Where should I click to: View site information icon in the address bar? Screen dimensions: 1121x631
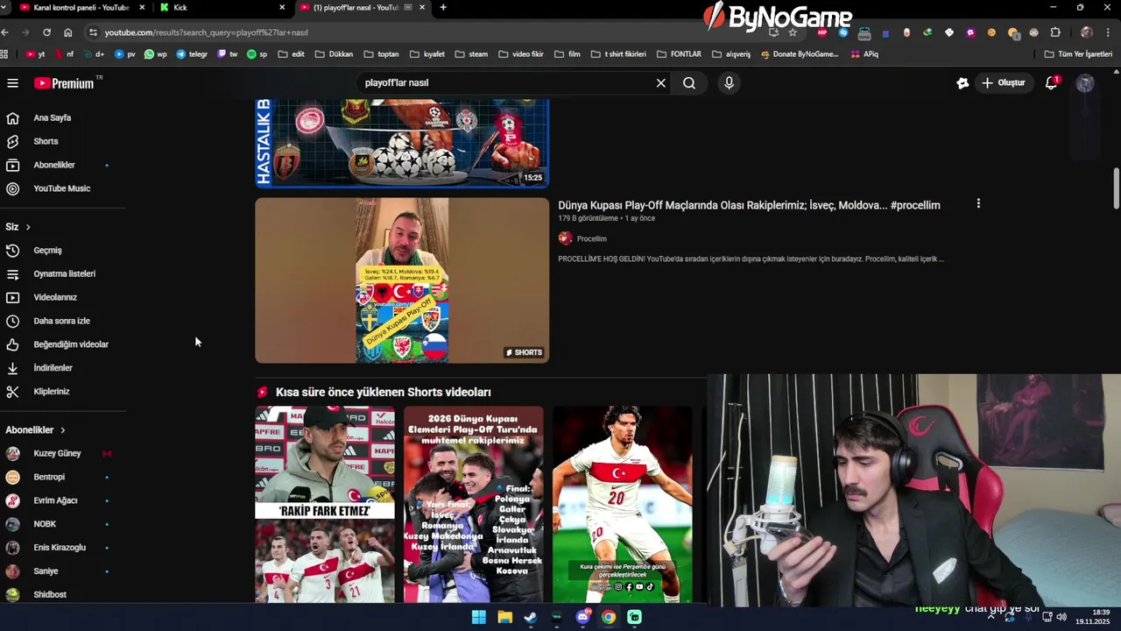[x=93, y=32]
